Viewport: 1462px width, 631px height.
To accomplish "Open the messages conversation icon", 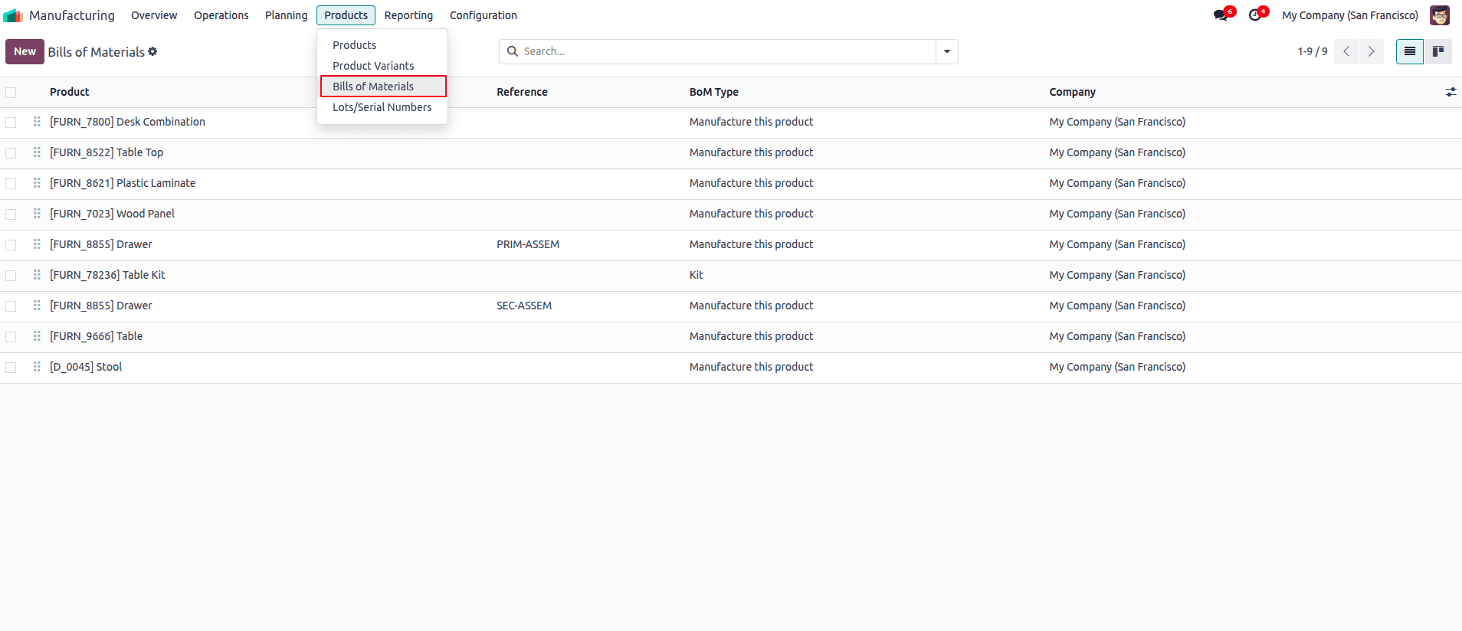I will pyautogui.click(x=1221, y=15).
